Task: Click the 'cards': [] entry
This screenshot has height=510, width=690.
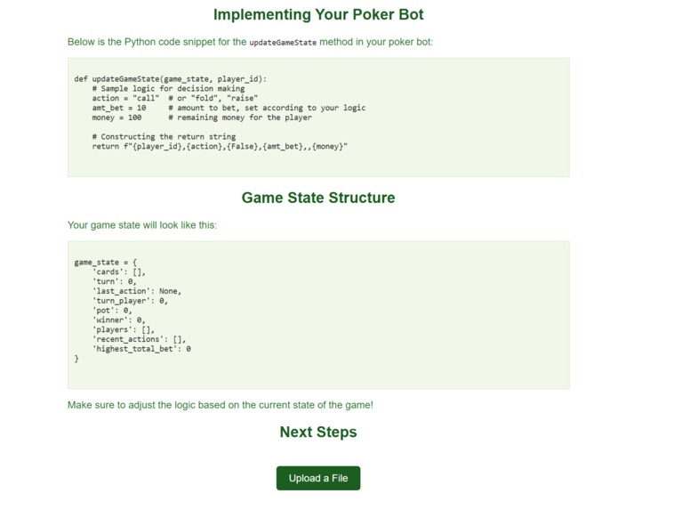Action: 119,272
